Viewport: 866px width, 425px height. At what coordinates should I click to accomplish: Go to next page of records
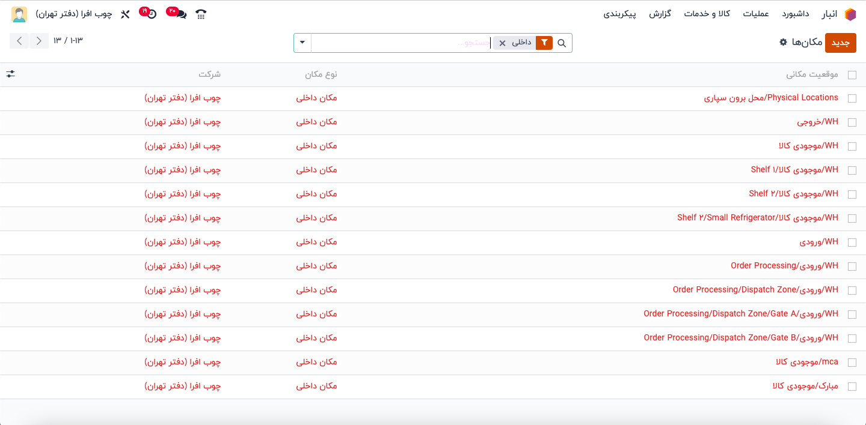(19, 41)
